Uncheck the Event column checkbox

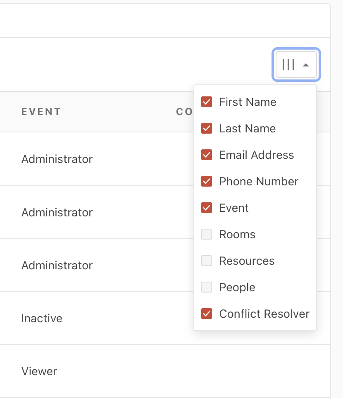click(207, 208)
